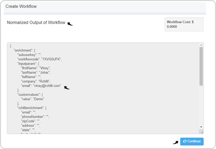The image size is (216, 149).
Task: Click the scrollbar thumb in the output box
Action: click(201, 66)
